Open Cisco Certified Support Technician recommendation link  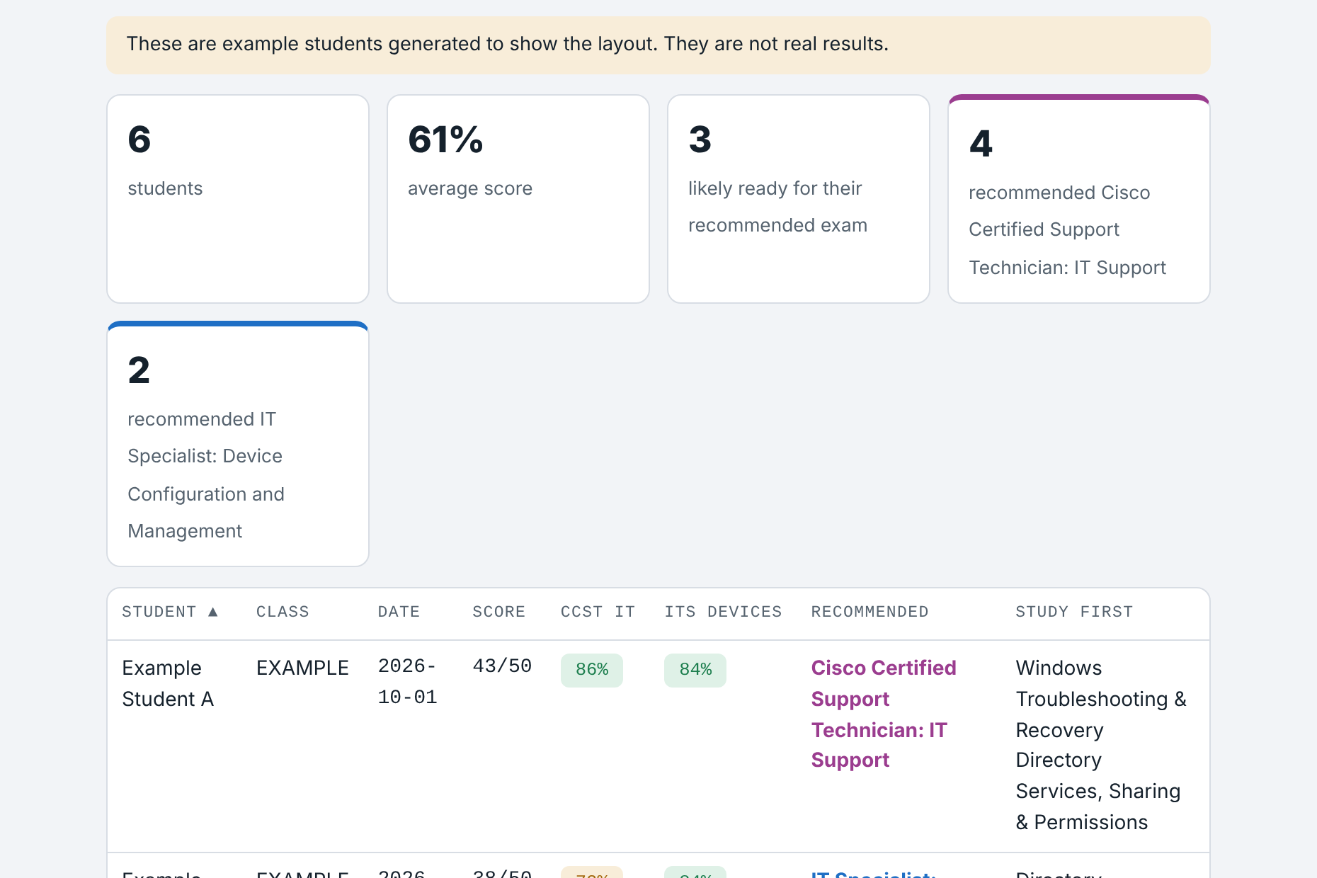pyautogui.click(x=884, y=714)
